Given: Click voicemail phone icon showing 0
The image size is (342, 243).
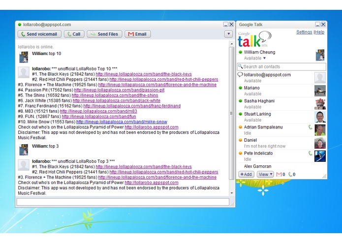Looking at the screenshot, I should click(x=290, y=174).
